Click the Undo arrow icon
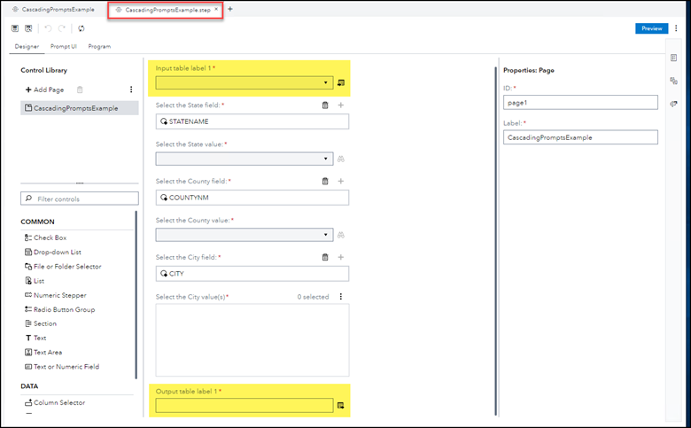 48,28
